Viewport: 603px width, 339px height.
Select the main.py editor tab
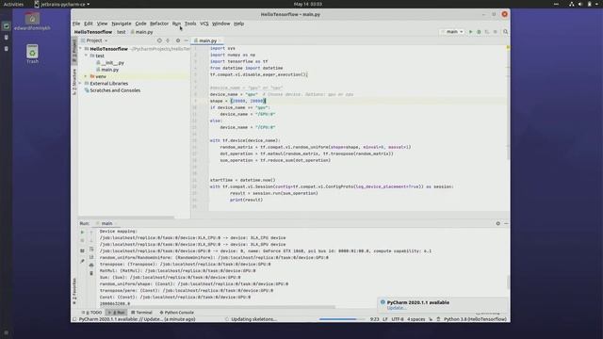(x=207, y=40)
